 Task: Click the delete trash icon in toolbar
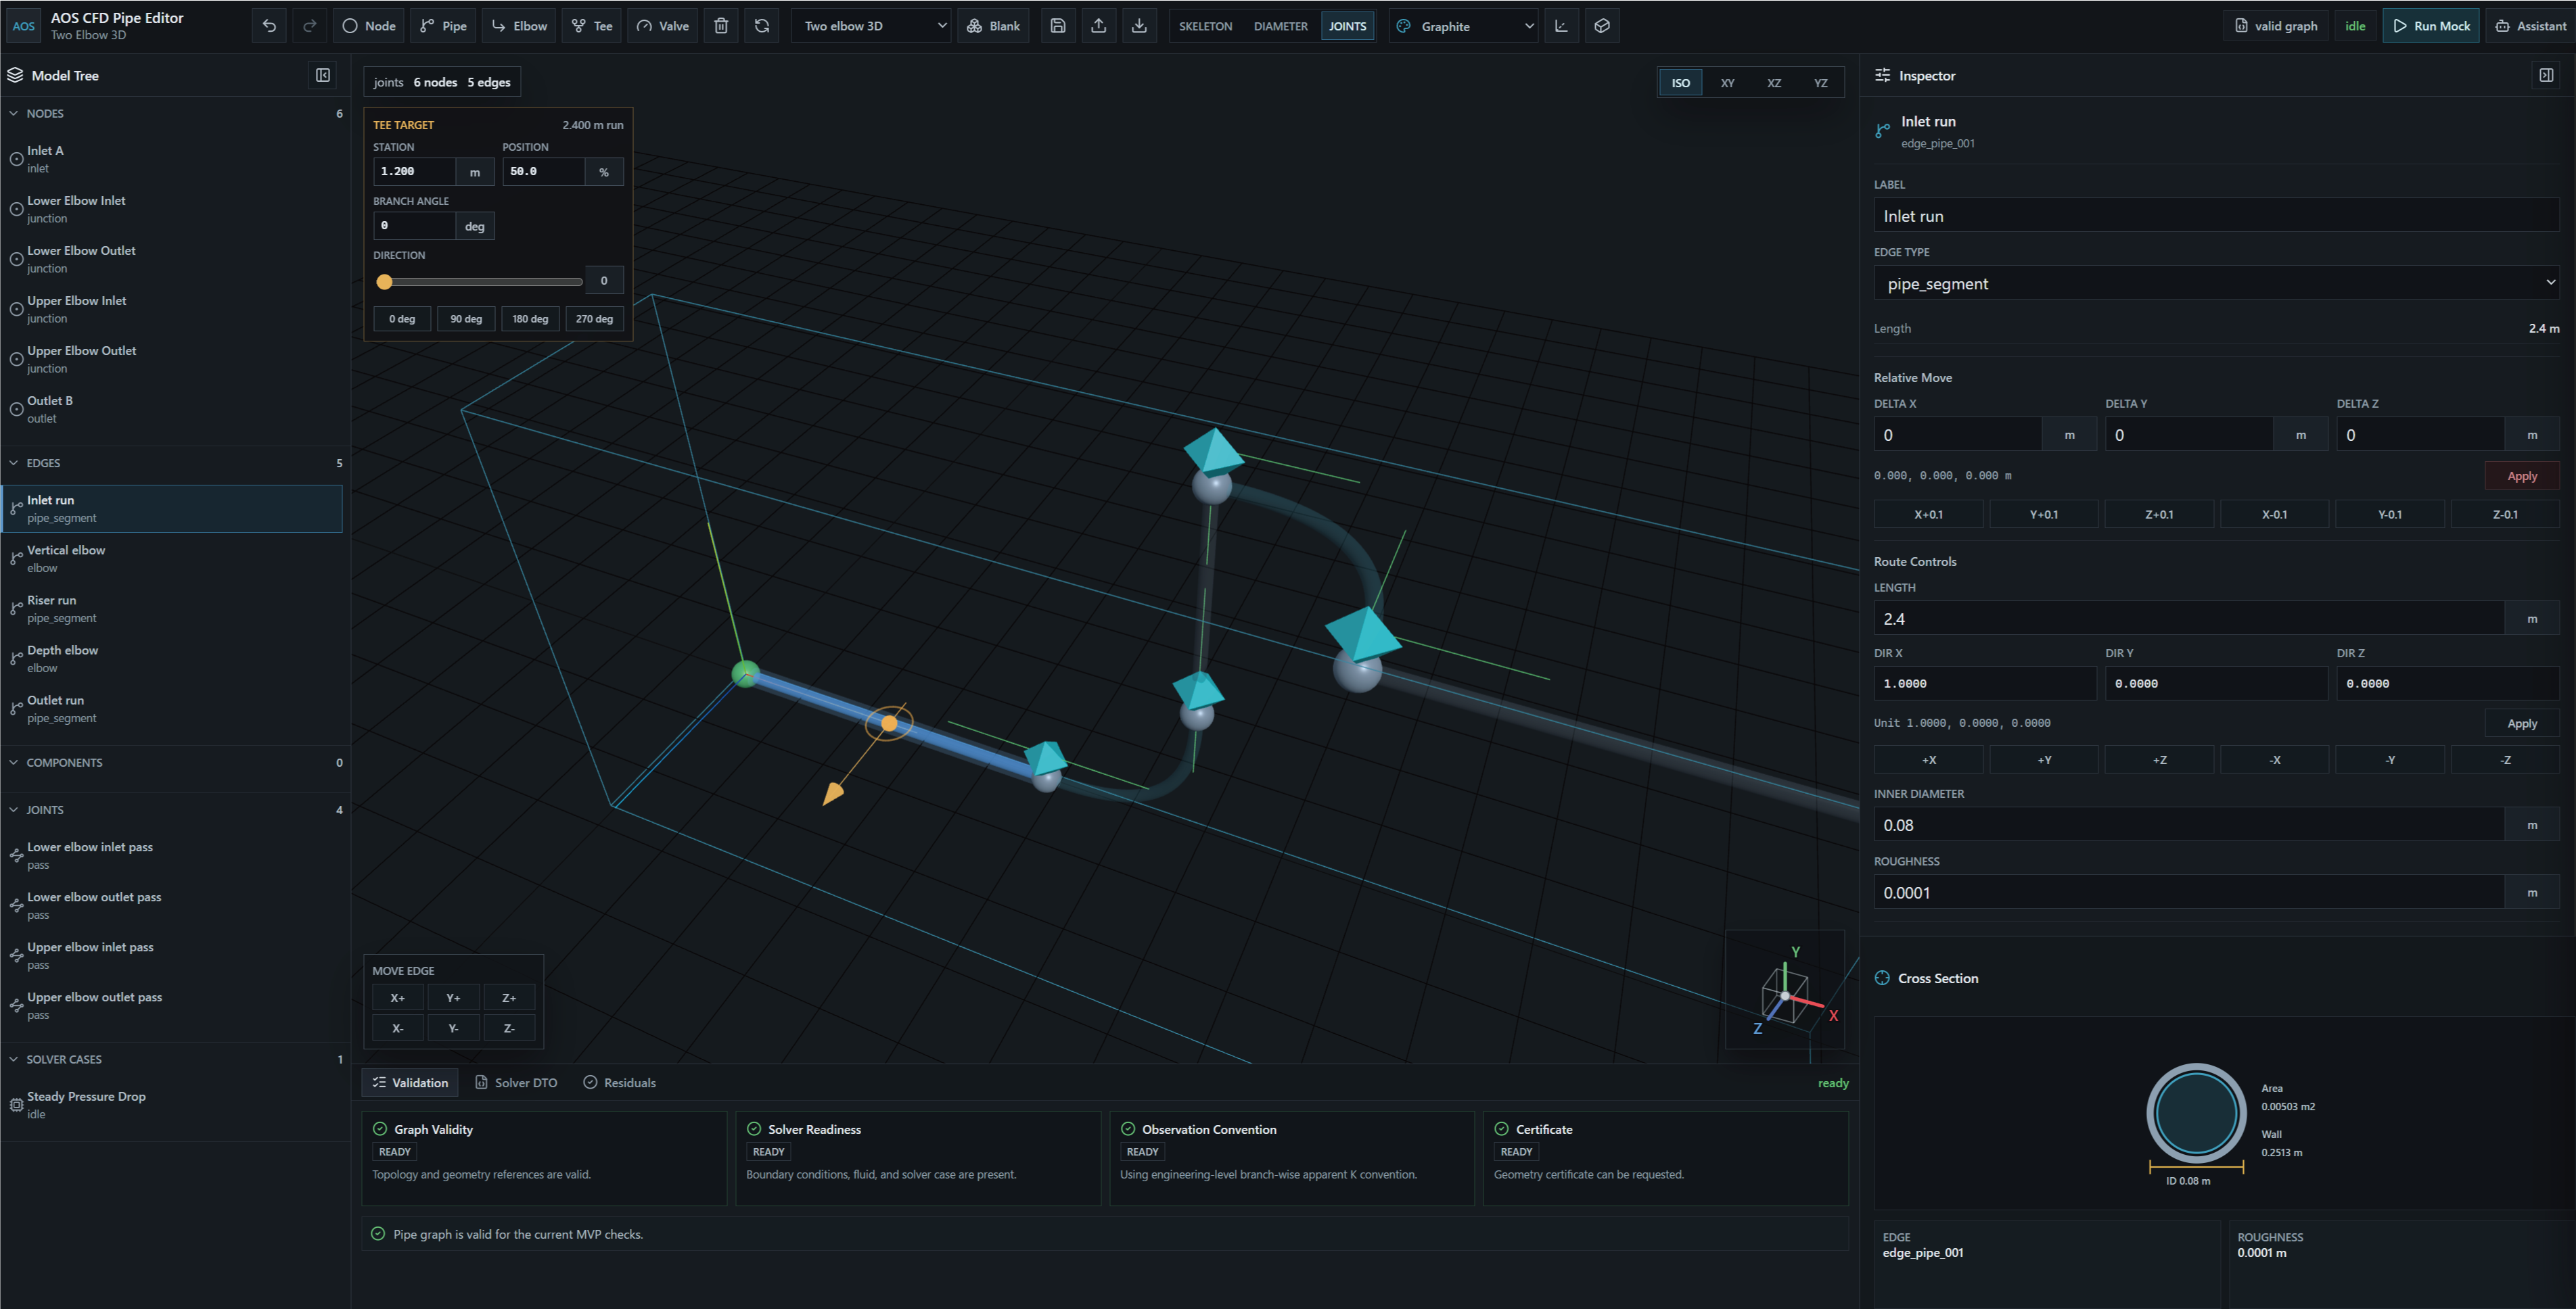[x=721, y=26]
